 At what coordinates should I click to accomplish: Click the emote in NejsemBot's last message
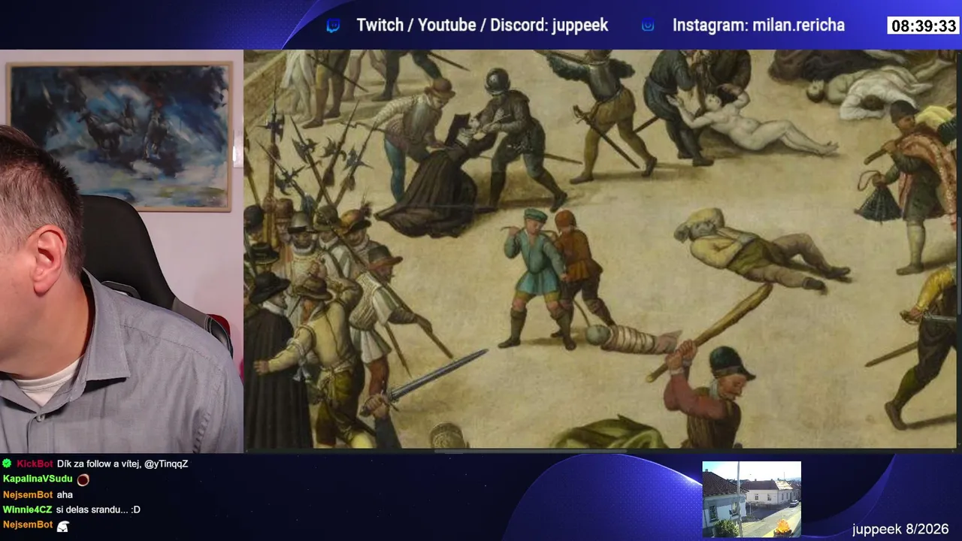pyautogui.click(x=63, y=525)
